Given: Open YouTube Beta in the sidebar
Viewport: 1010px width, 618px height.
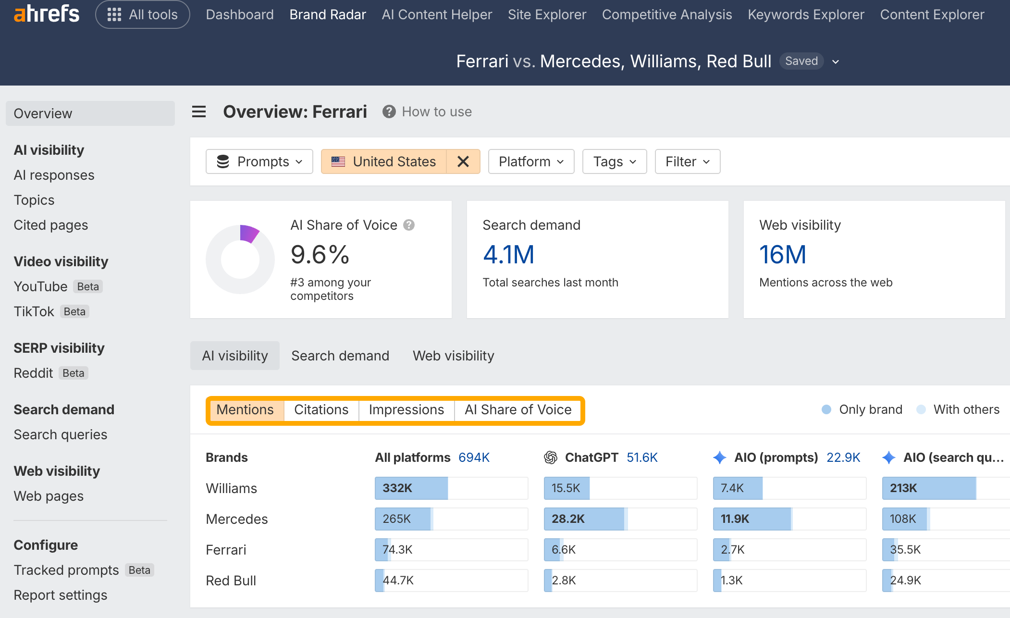Looking at the screenshot, I should (x=58, y=286).
